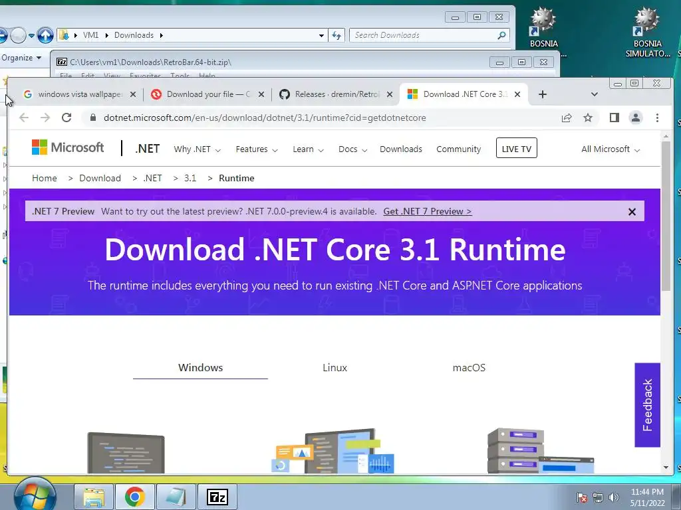The width and height of the screenshot is (681, 510).
Task: Open the Downloads nav link
Action: pyautogui.click(x=401, y=149)
